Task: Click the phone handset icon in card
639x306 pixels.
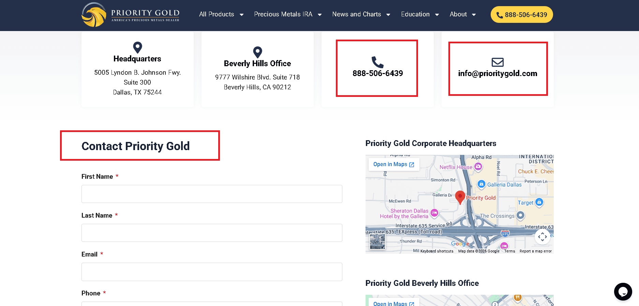Action: (377, 62)
